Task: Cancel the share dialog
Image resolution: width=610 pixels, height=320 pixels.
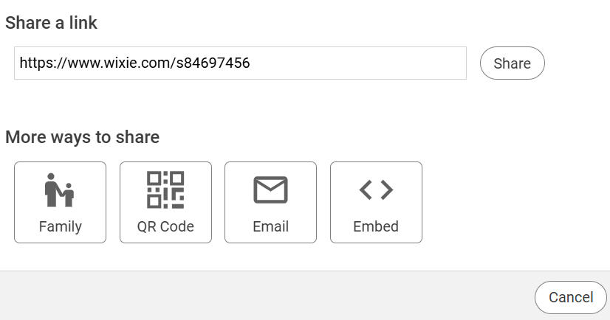Action: 570,297
